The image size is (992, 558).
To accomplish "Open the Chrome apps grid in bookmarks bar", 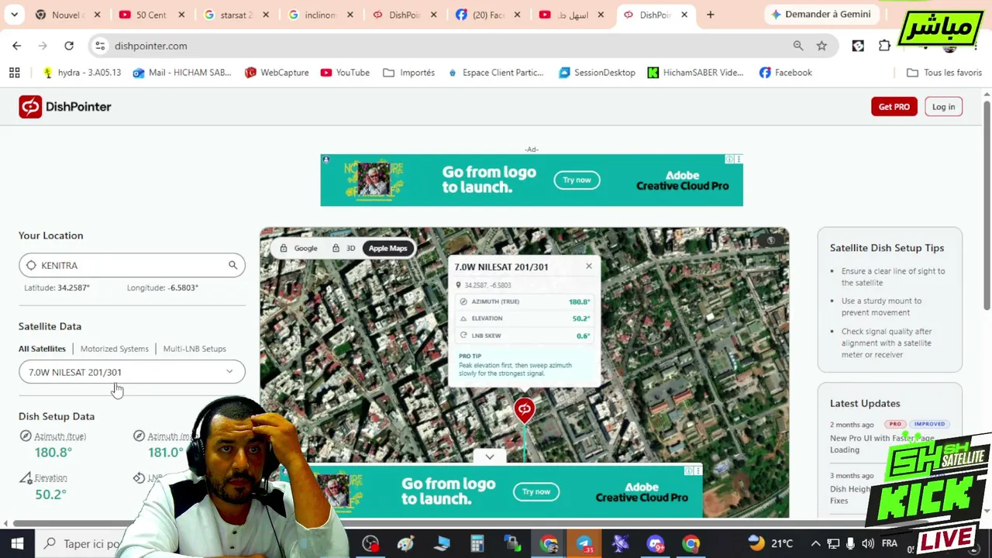I will tap(14, 73).
